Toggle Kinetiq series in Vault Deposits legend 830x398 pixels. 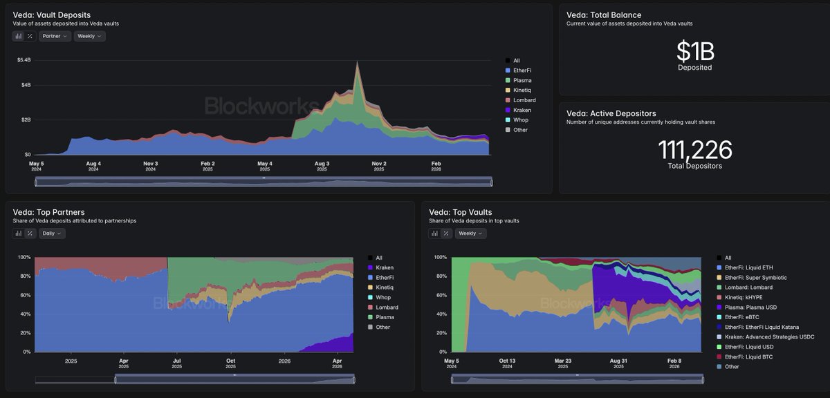[x=518, y=91]
